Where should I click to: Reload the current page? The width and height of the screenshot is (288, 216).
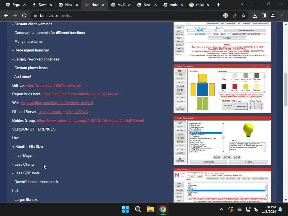(24, 16)
